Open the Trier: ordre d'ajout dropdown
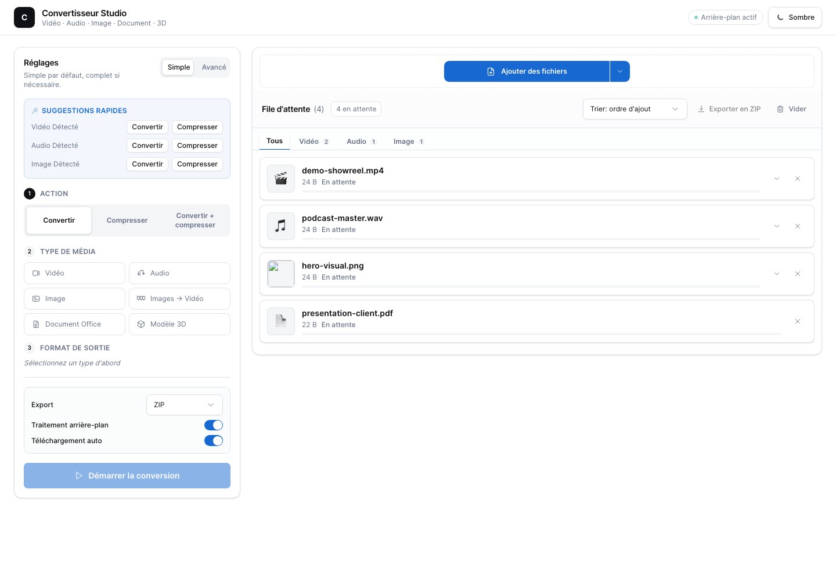The image size is (836, 580). point(635,109)
